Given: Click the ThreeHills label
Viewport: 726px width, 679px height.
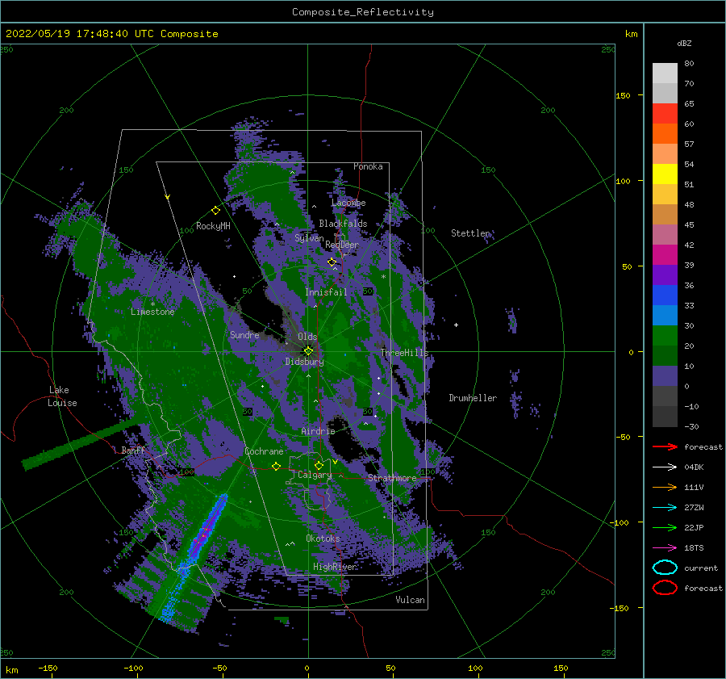Looking at the screenshot, I should (x=405, y=353).
